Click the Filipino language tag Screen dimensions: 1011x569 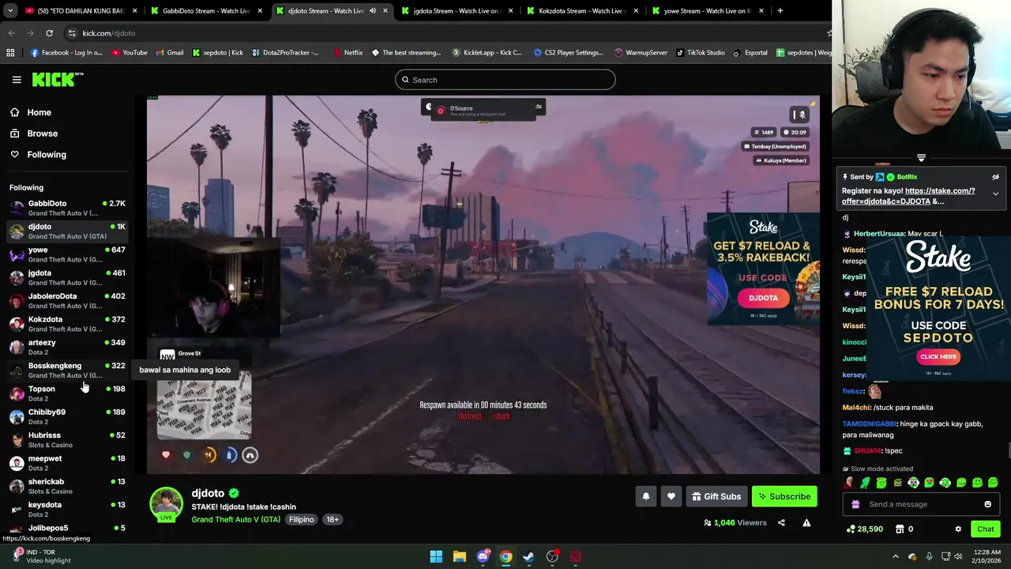pos(302,519)
